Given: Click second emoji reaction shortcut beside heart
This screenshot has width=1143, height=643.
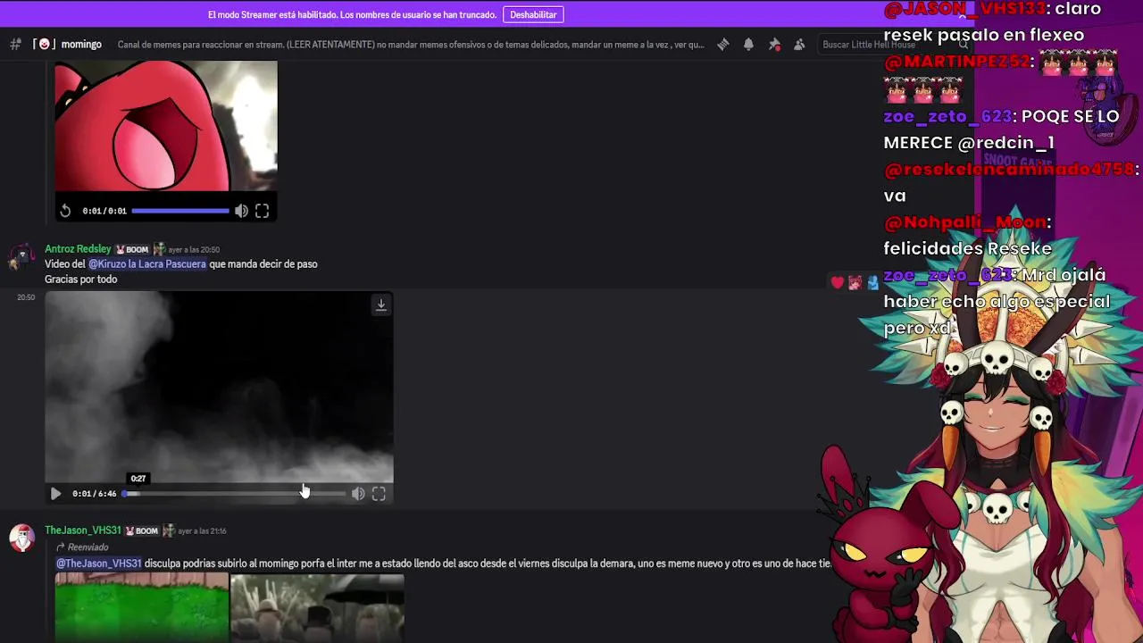Looking at the screenshot, I should (855, 282).
